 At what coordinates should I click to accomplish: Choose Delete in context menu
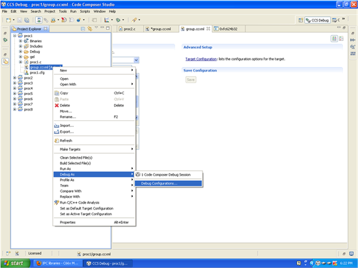94,105
